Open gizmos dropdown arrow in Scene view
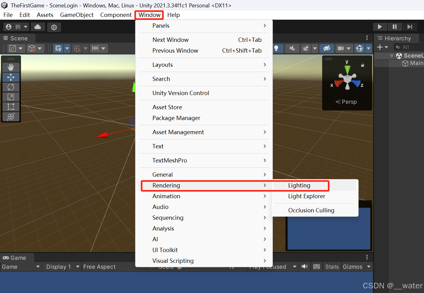 tap(368, 48)
